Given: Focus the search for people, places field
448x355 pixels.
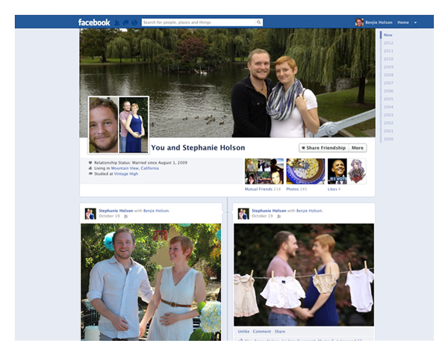Looking at the screenshot, I should point(199,22).
